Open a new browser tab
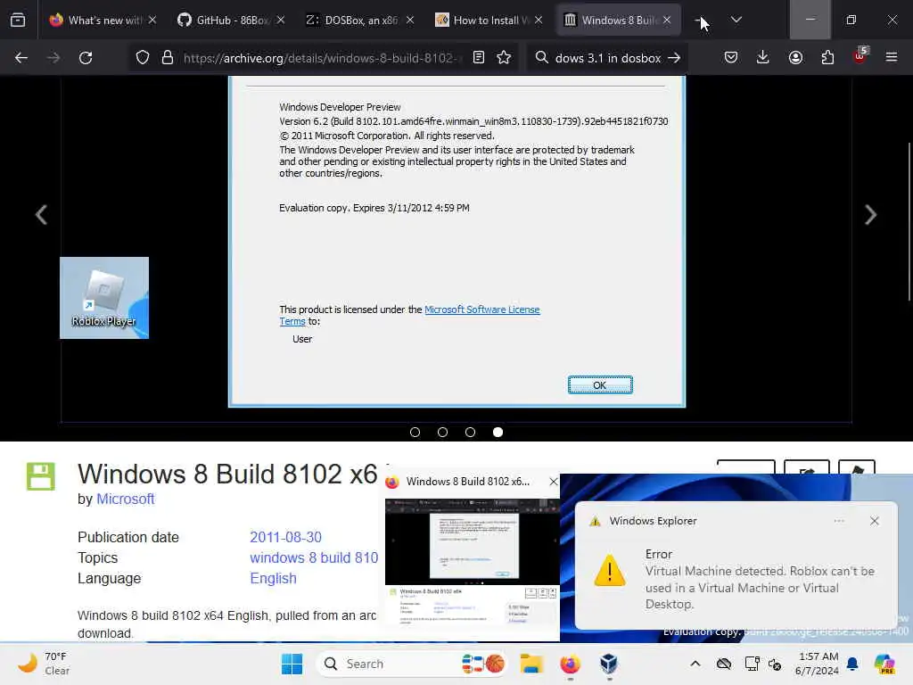913x685 pixels. coord(701,20)
